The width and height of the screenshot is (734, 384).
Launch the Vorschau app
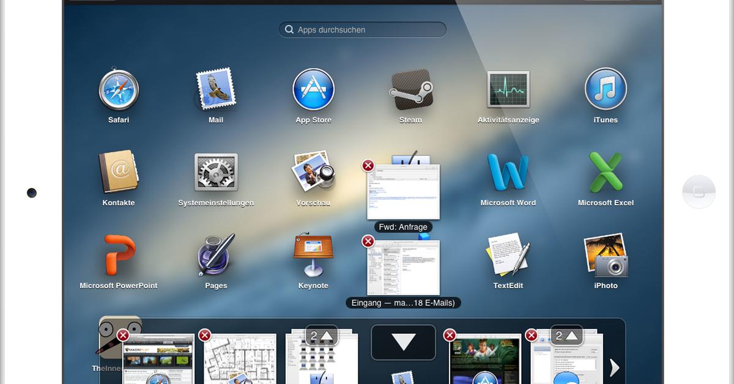313,172
